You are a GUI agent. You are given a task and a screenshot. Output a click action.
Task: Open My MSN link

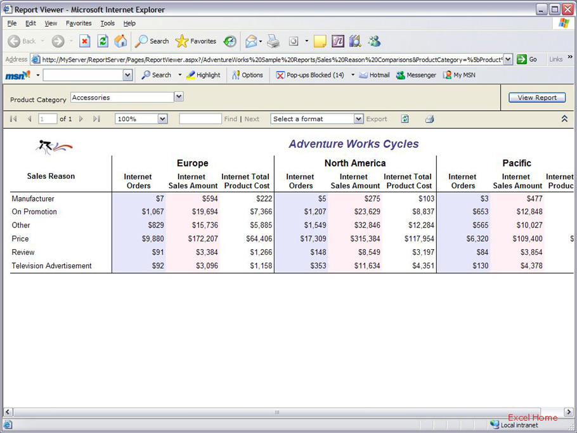tap(459, 75)
